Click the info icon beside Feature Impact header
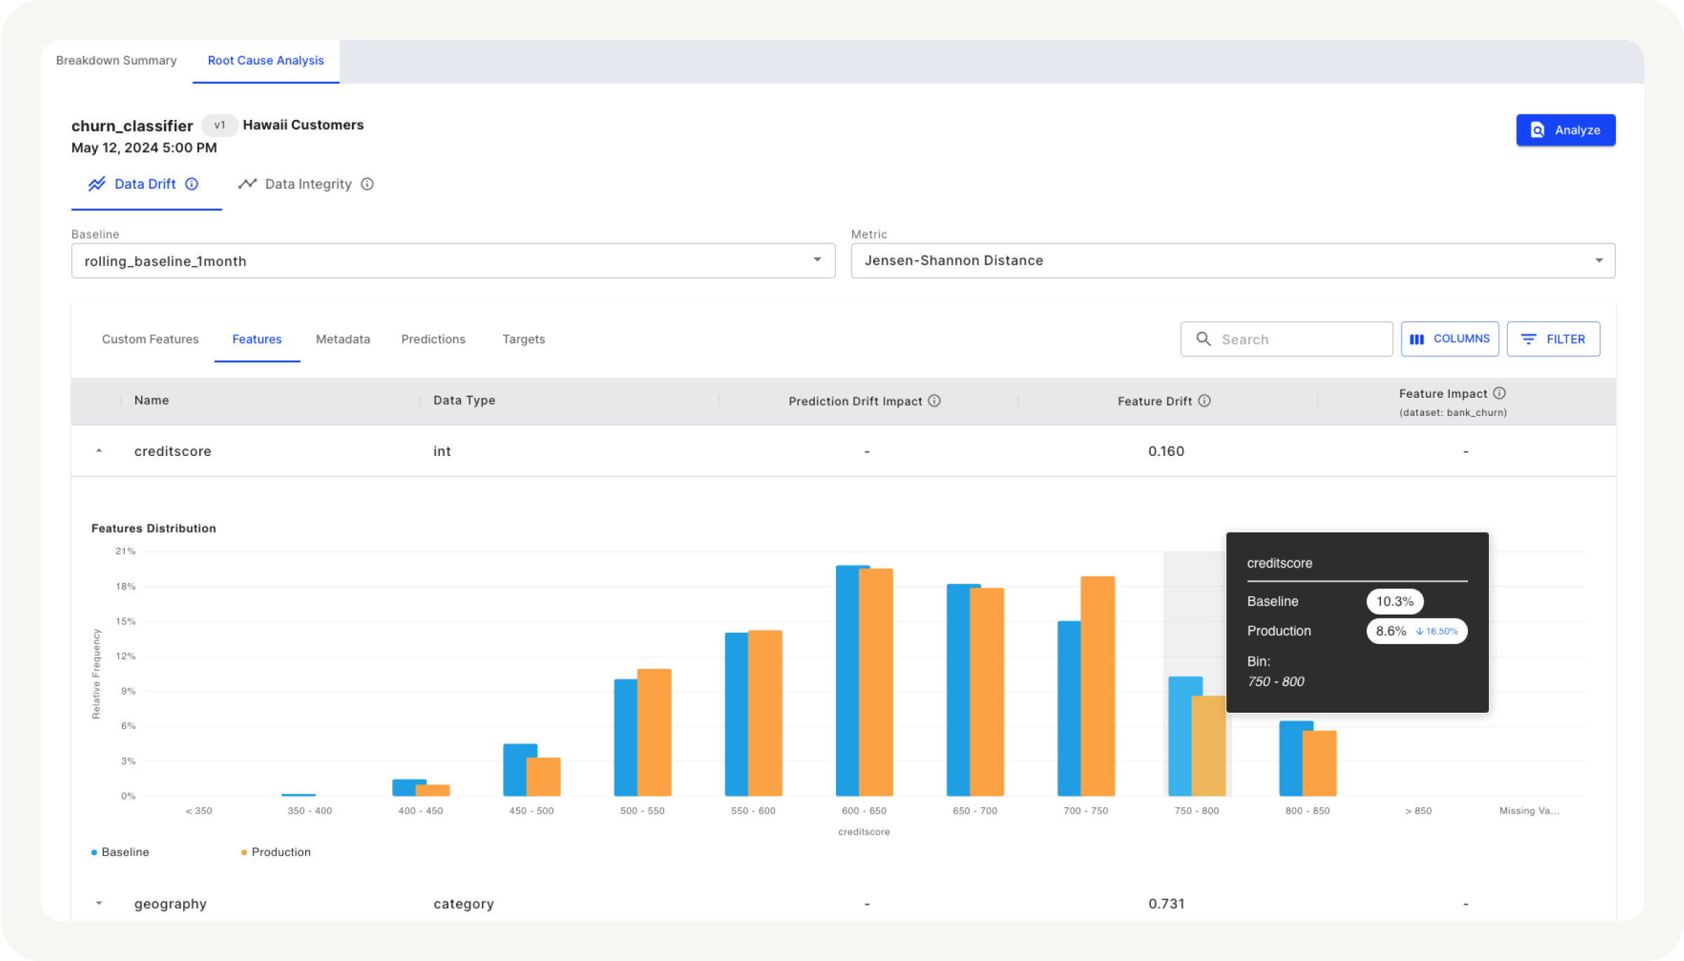The image size is (1684, 961). point(1500,394)
